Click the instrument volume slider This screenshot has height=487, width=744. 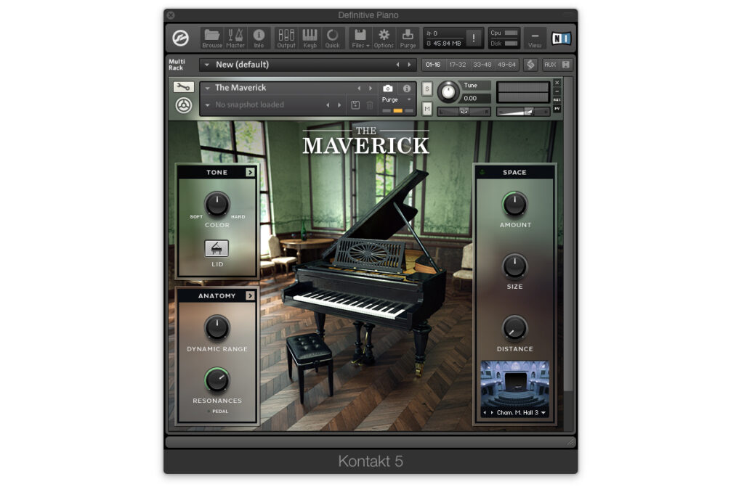tap(523, 112)
